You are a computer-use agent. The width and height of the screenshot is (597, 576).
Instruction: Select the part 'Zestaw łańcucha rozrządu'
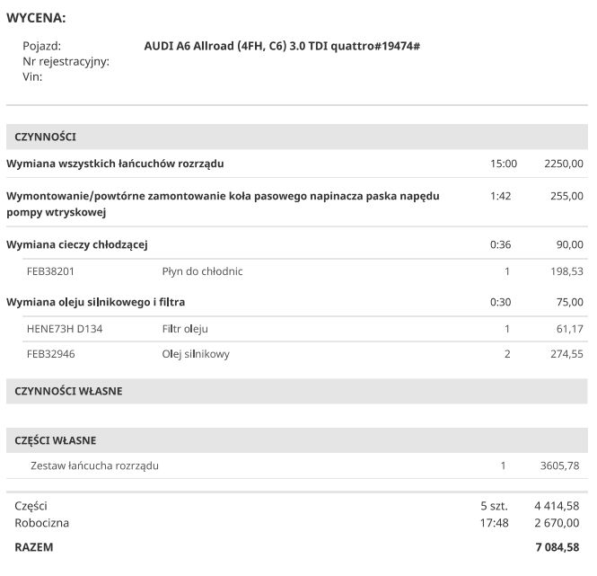tap(94, 465)
